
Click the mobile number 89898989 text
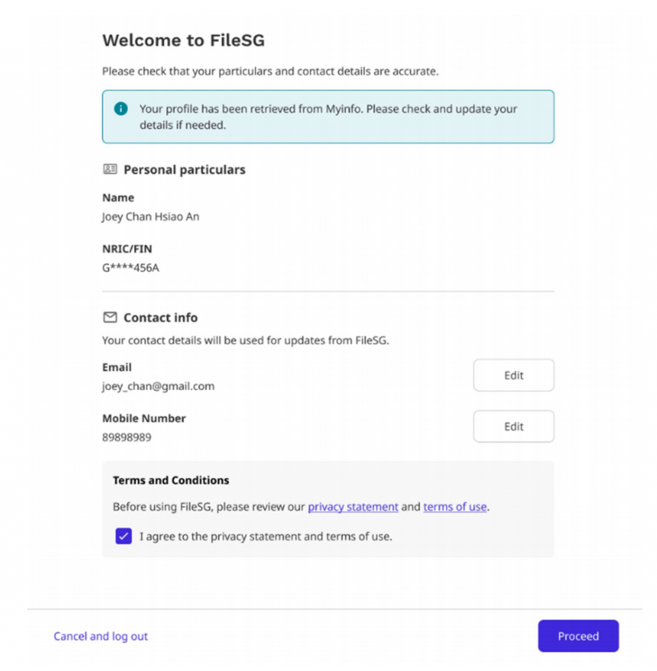(x=126, y=437)
